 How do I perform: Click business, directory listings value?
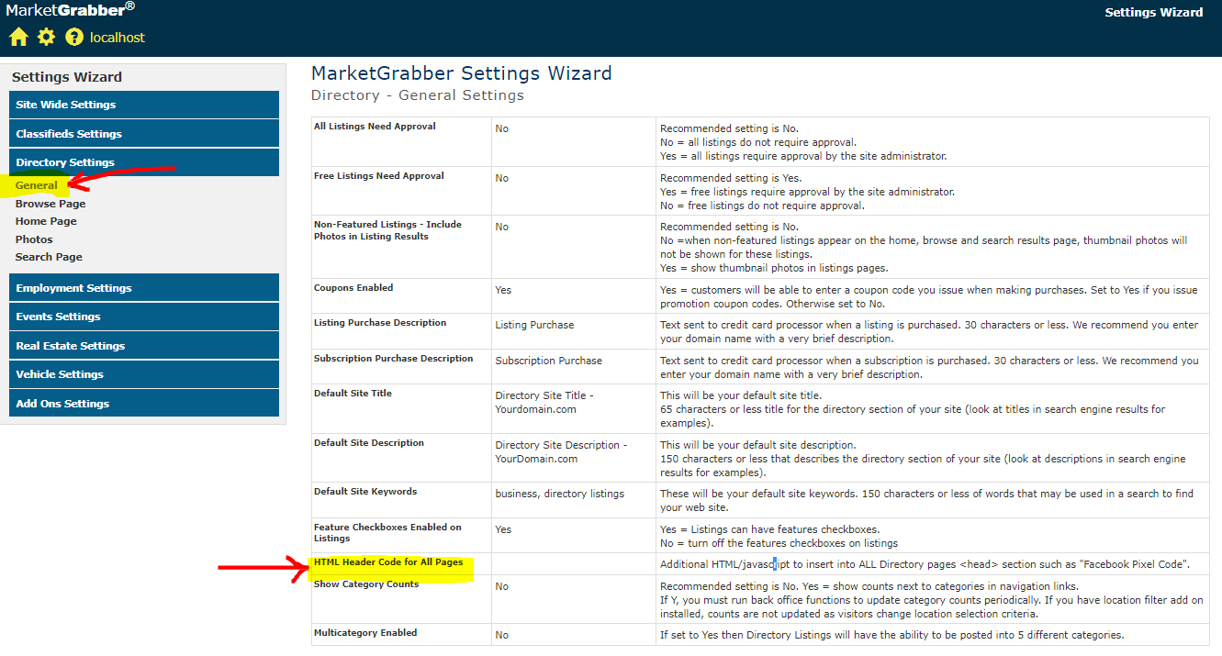coord(559,494)
